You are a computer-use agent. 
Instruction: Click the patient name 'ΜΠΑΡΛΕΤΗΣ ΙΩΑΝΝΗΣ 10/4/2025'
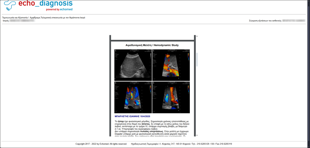tap(132, 116)
